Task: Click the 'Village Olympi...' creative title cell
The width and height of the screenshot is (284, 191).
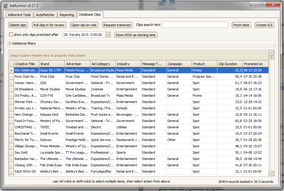Action: [x=26, y=146]
